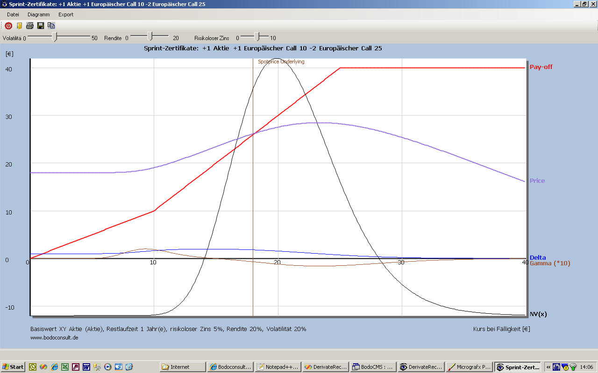598x373 pixels.
Task: Launch Access from the quick launch bar
Action: click(76, 367)
